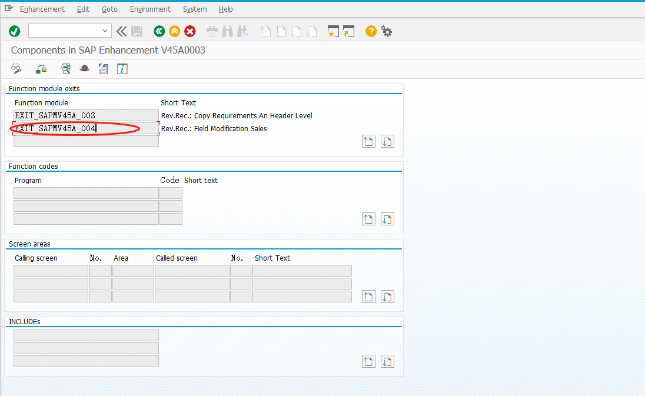Click 'Components in SAP Enhancement V45A0003' title
This screenshot has width=645, height=396.
108,50
